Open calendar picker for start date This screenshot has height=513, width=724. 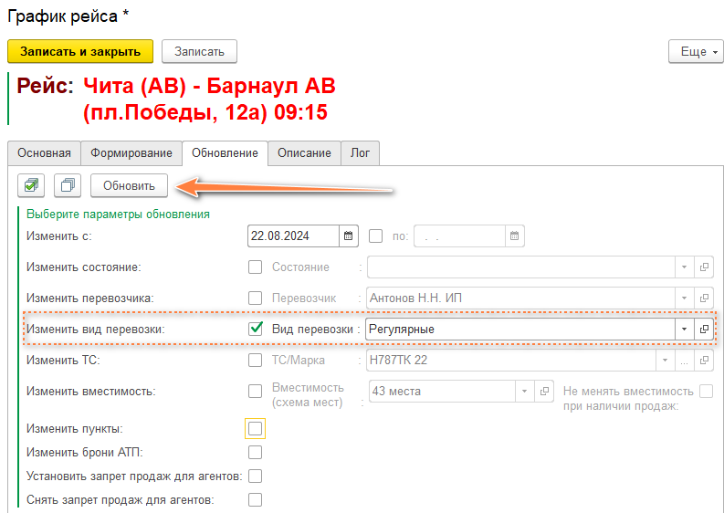click(349, 236)
